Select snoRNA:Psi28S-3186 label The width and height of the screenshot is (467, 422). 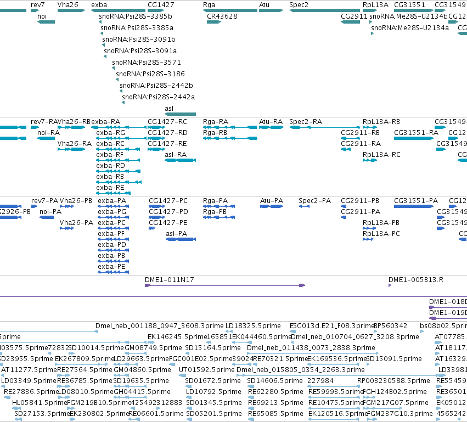pyautogui.click(x=150, y=74)
